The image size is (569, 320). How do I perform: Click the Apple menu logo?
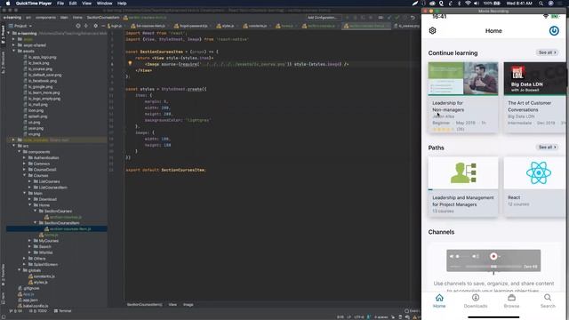[x=8, y=4]
